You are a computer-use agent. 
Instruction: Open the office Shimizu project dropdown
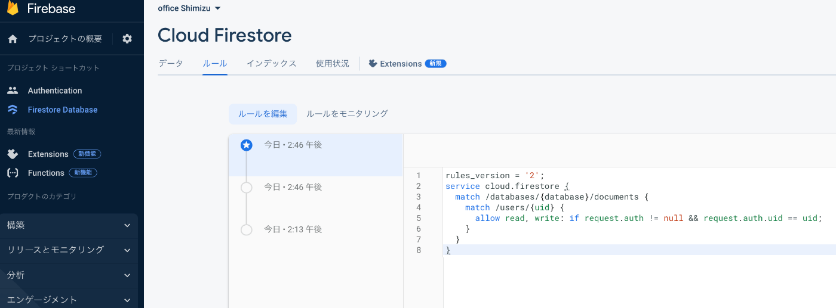tap(189, 8)
